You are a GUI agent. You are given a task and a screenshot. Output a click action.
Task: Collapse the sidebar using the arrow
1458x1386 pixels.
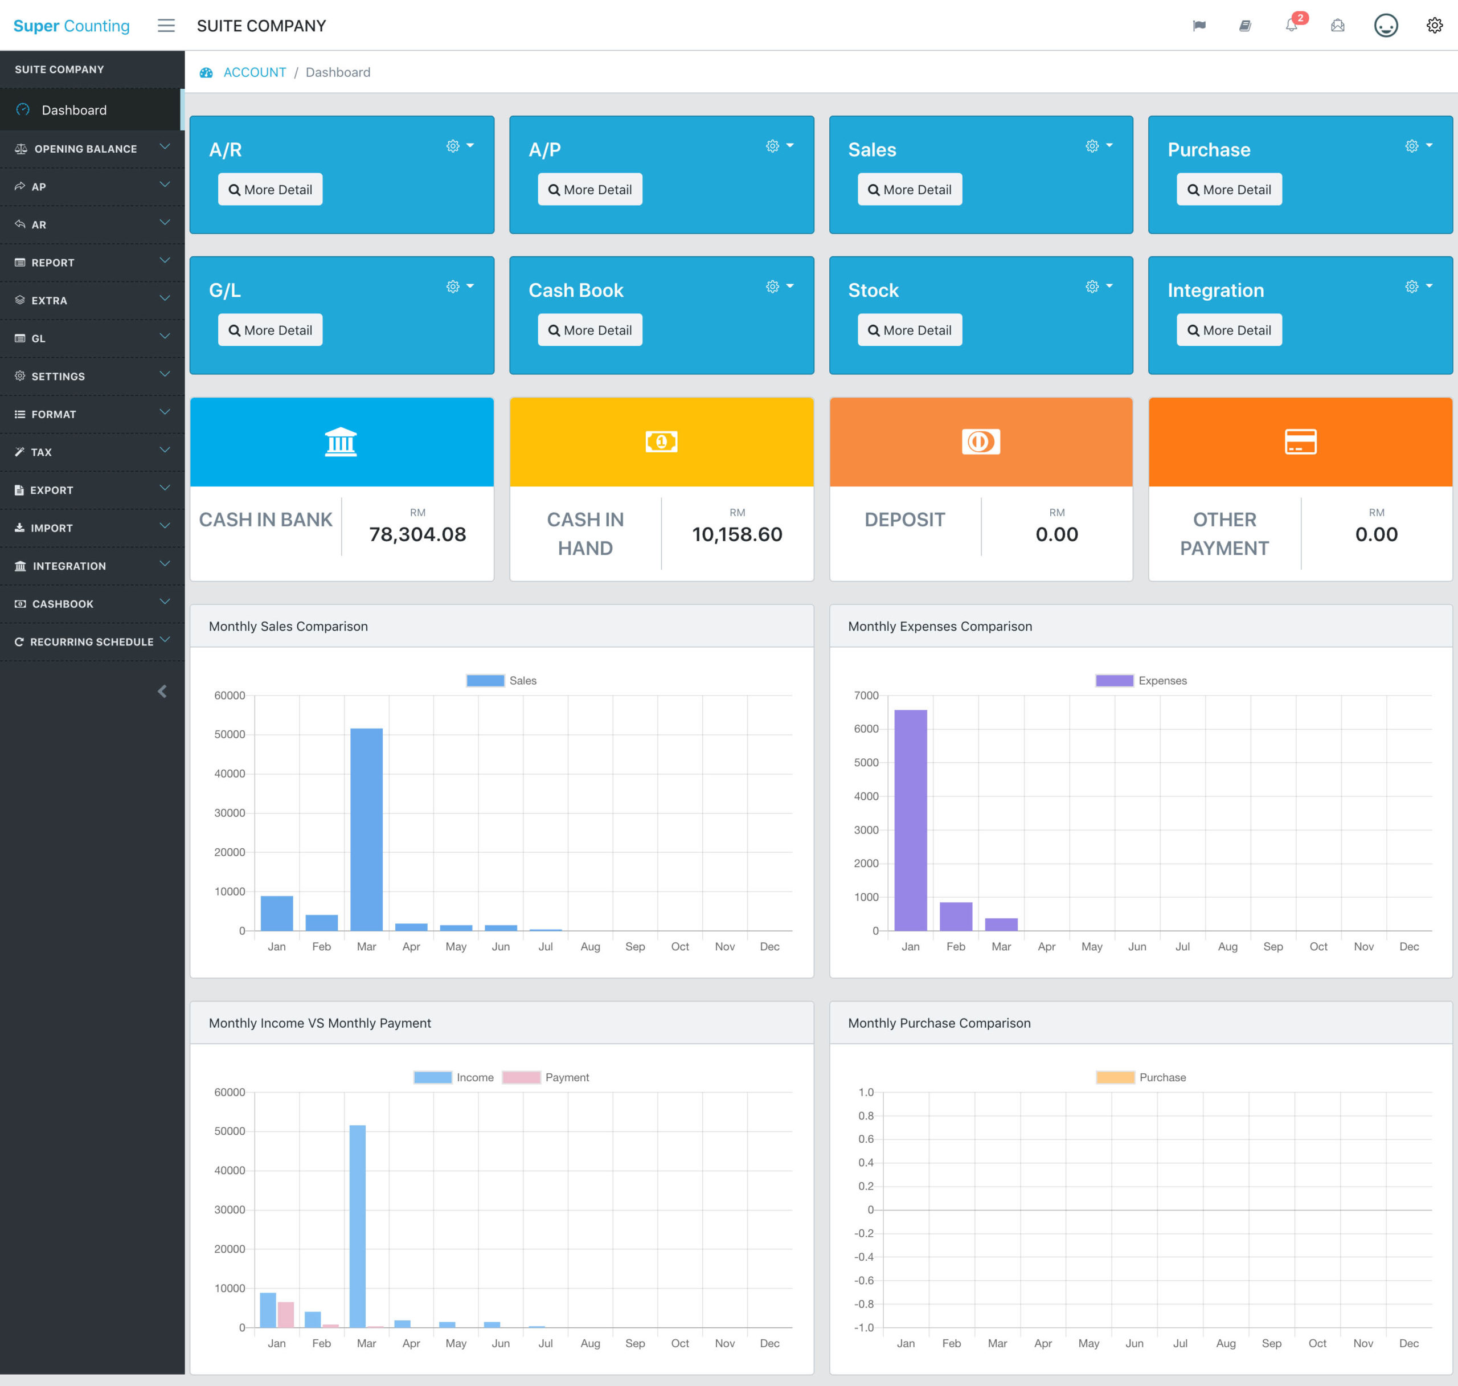pos(162,691)
